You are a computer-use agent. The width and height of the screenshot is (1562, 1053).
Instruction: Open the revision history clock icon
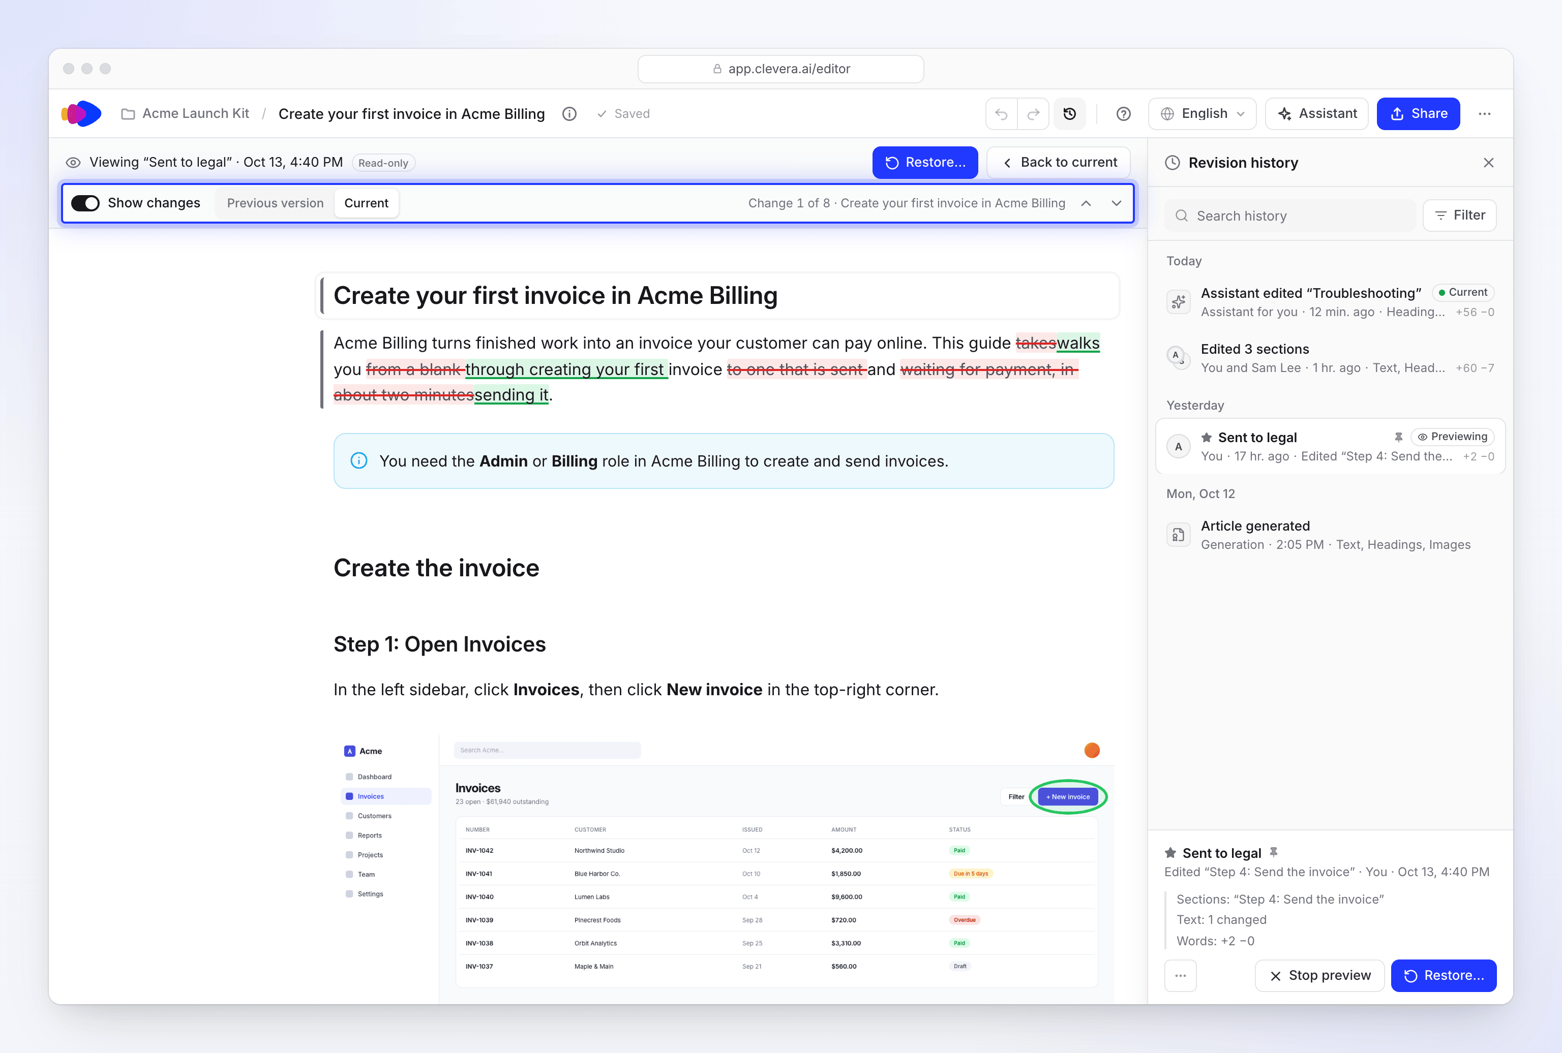(x=1069, y=113)
